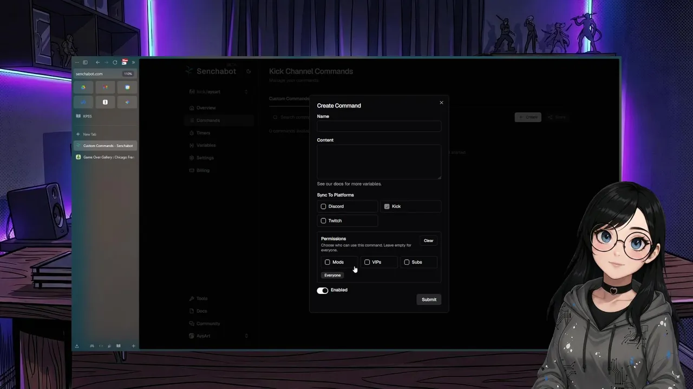The image size is (693, 389).
Task: Click the Senchabot logo
Action: click(210, 71)
